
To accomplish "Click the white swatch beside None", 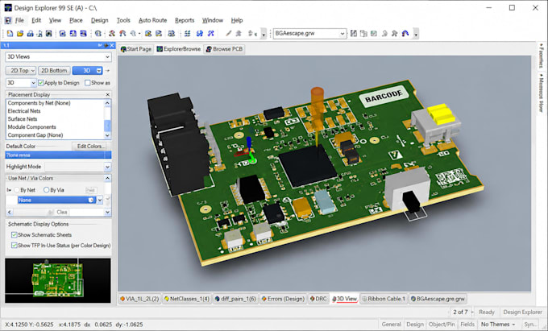I will 12,200.
